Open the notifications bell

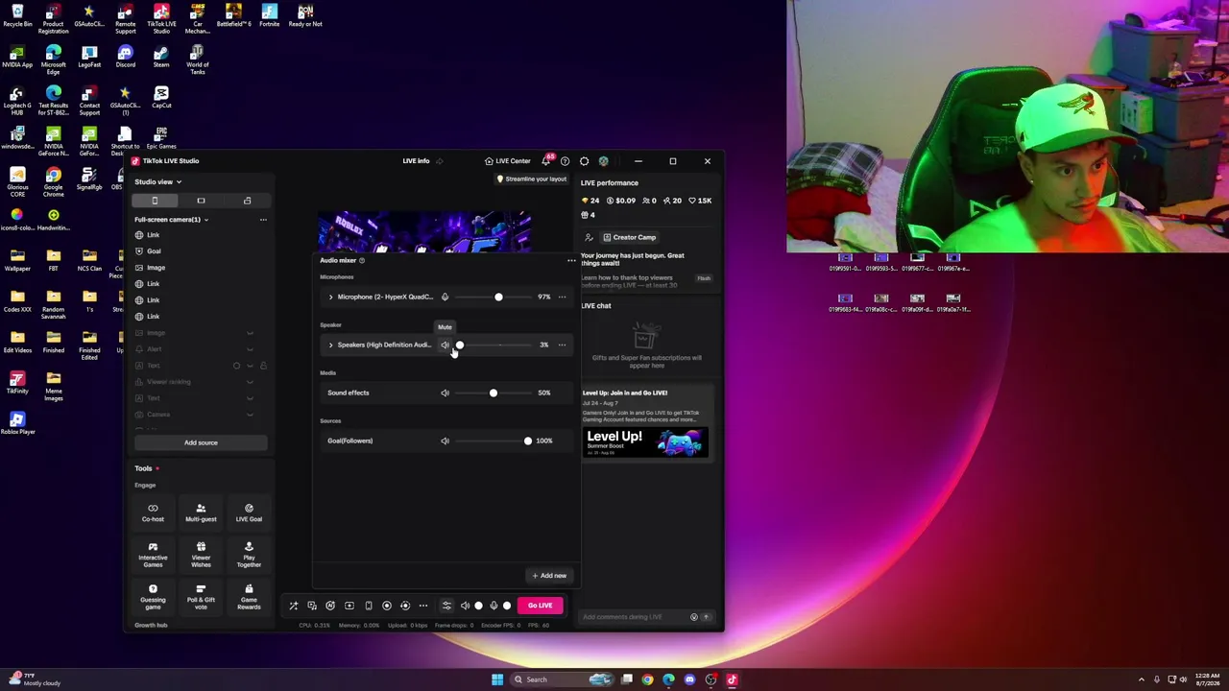[546, 161]
